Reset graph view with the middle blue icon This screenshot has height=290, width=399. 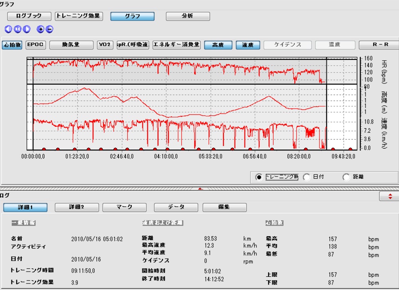pyautogui.click(x=18, y=29)
